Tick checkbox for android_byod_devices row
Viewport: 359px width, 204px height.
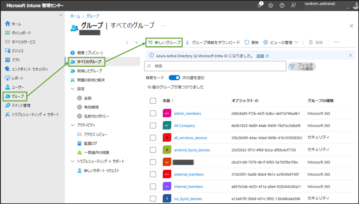click(x=153, y=150)
